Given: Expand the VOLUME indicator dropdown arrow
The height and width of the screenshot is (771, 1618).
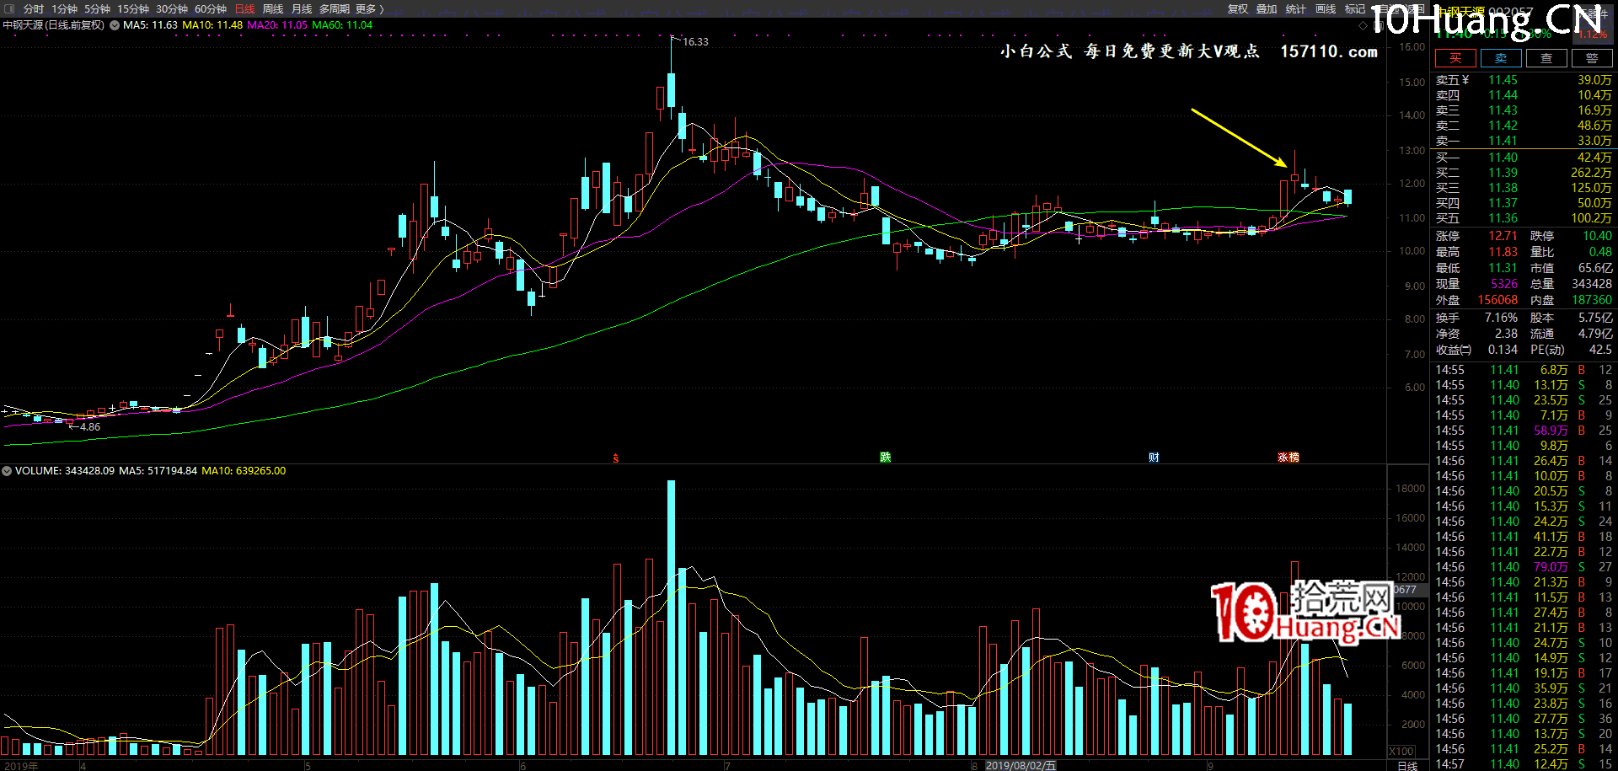Looking at the screenshot, I should pos(7,471).
